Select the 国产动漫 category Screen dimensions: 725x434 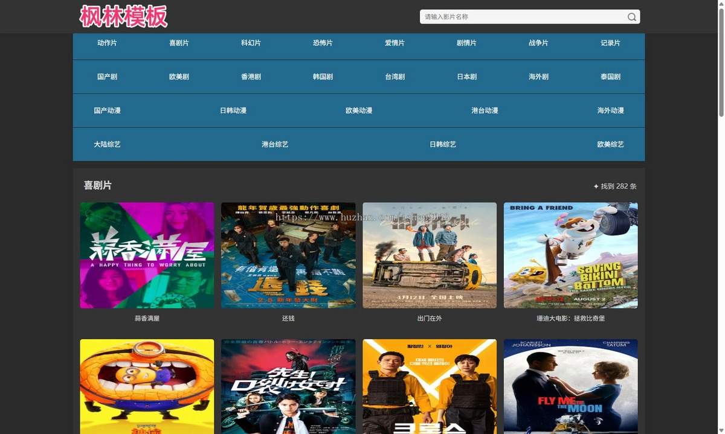coord(107,110)
